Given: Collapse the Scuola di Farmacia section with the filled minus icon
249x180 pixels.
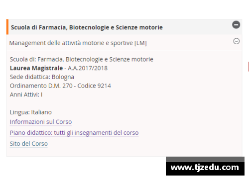Looking at the screenshot, I should (x=236, y=25).
